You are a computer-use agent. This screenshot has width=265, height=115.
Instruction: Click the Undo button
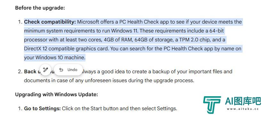click(x=68, y=69)
